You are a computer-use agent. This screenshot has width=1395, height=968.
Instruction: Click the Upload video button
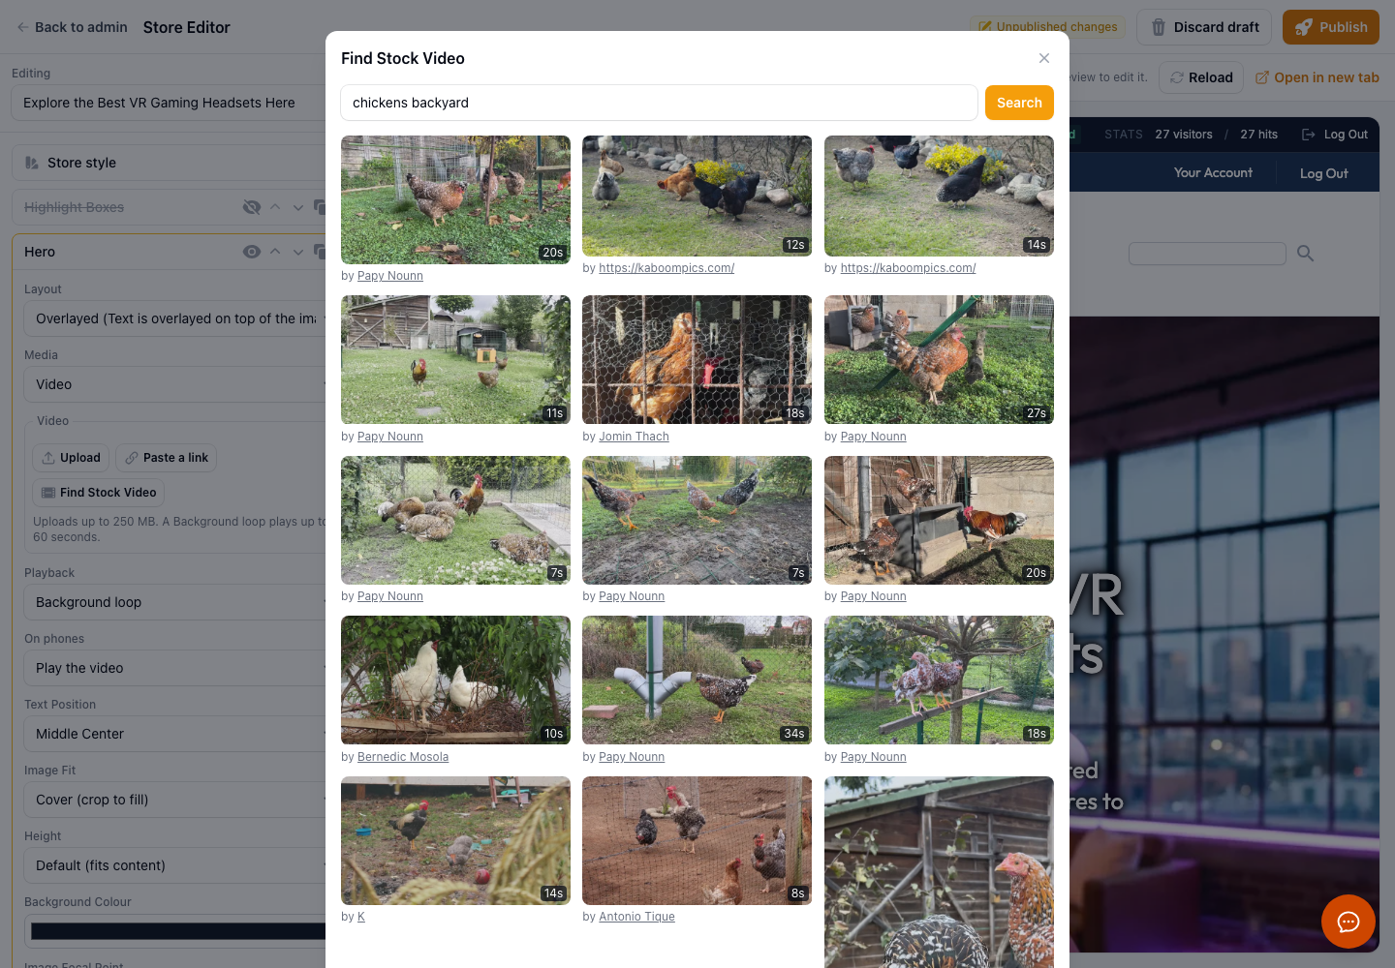point(71,458)
